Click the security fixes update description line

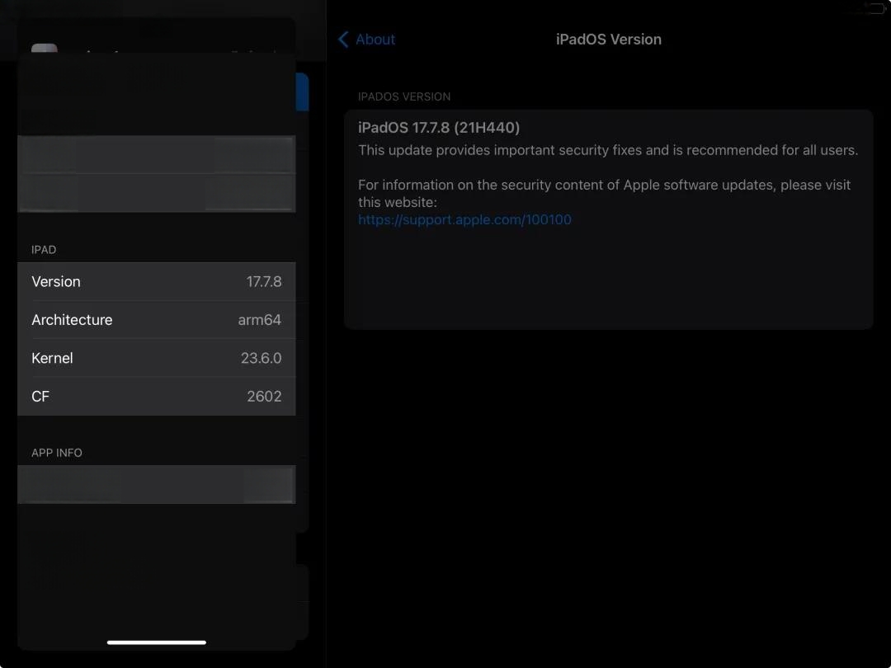coord(608,151)
